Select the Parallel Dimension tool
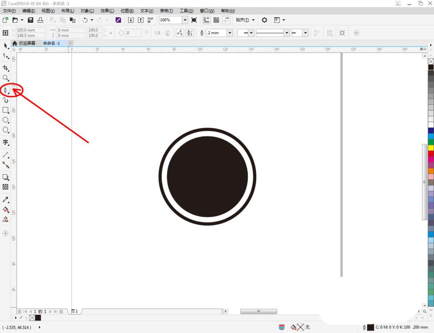The width and height of the screenshot is (434, 333). (6, 155)
